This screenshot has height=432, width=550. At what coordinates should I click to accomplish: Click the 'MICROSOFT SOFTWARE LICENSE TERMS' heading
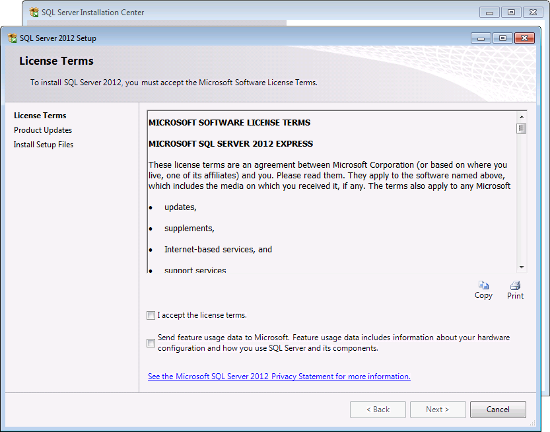point(229,122)
